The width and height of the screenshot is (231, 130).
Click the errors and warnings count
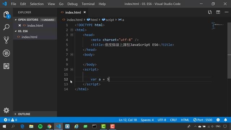pyautogui.click(x=10, y=120)
